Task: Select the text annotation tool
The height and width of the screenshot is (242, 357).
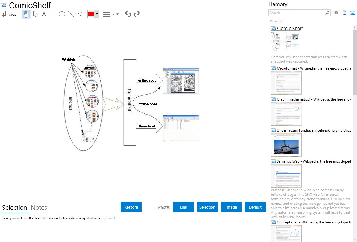Action: point(44,14)
